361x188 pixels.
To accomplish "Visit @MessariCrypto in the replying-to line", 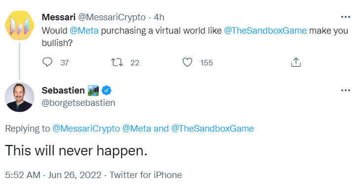I will (86, 129).
